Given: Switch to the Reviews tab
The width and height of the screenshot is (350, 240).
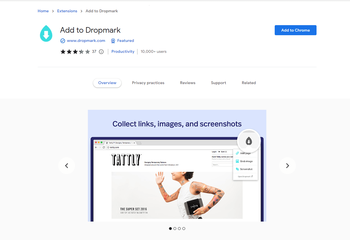Looking at the screenshot, I should pyautogui.click(x=187, y=83).
